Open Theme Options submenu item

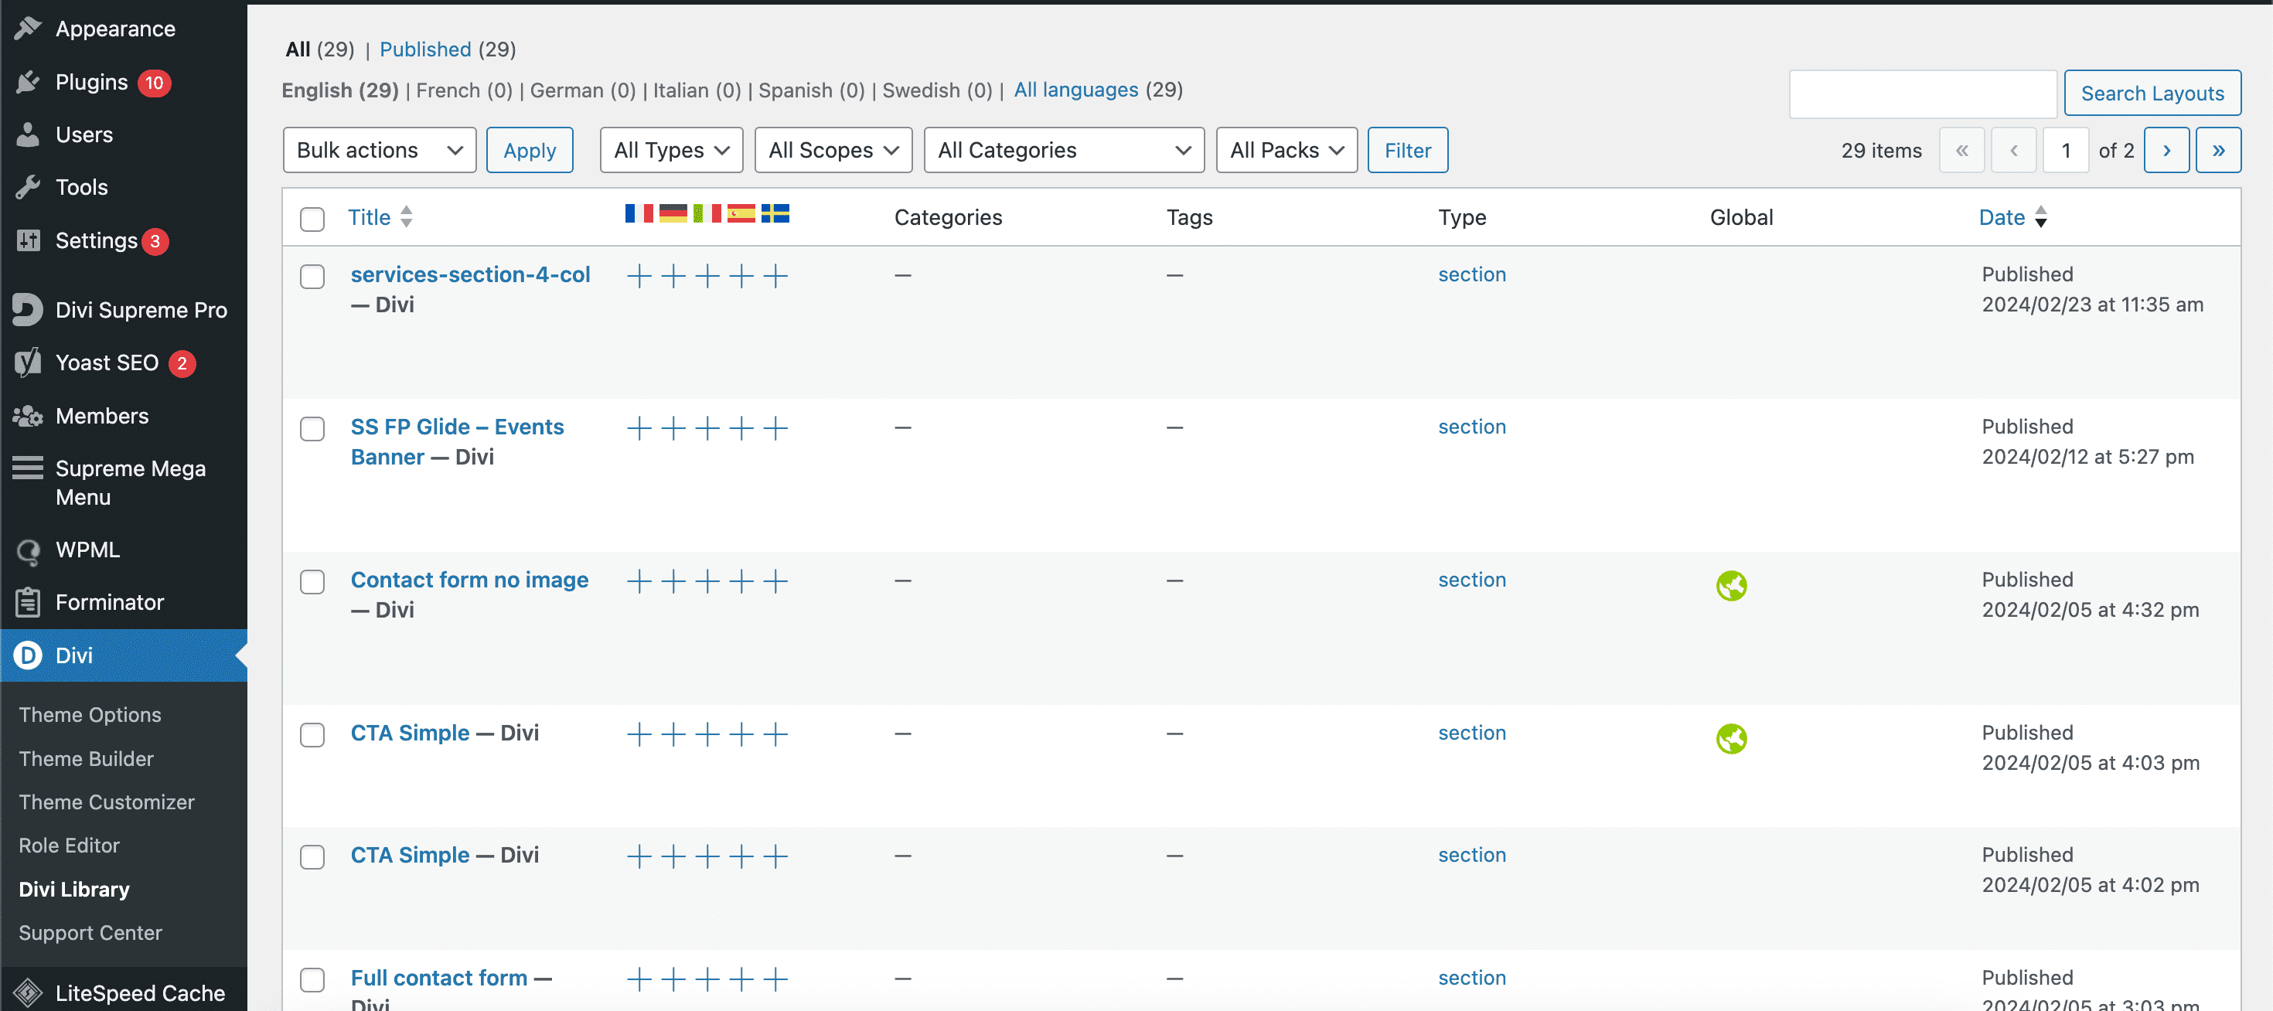pyautogui.click(x=90, y=715)
